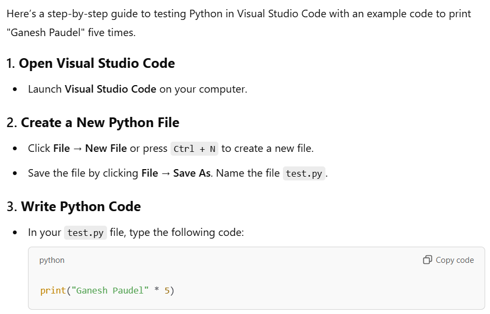Select the heading 'Write Python Code'

point(81,207)
